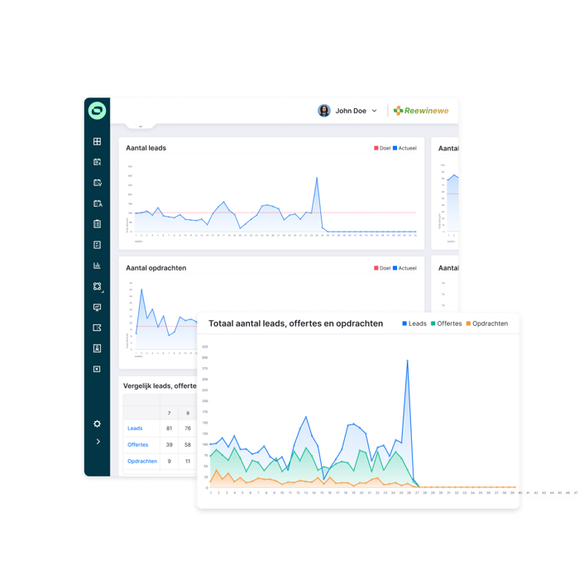Click the highest Leads peak in the totals chart

pos(407,360)
